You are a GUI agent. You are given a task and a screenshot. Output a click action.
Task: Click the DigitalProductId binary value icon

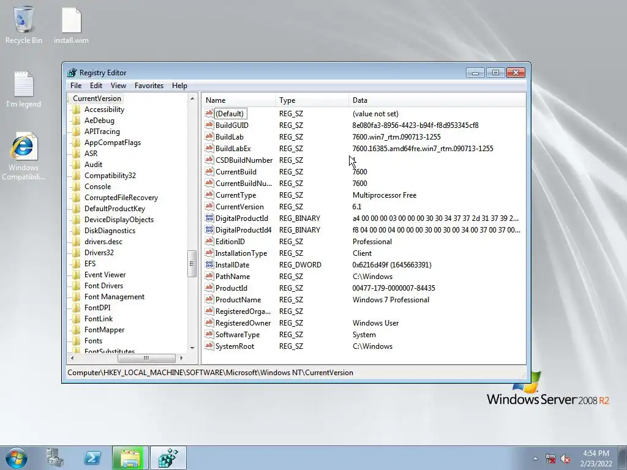pyautogui.click(x=209, y=218)
